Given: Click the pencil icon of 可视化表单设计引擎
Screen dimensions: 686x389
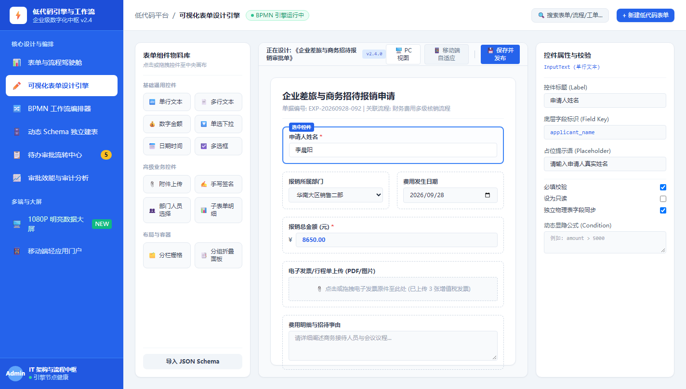Looking at the screenshot, I should click(17, 86).
